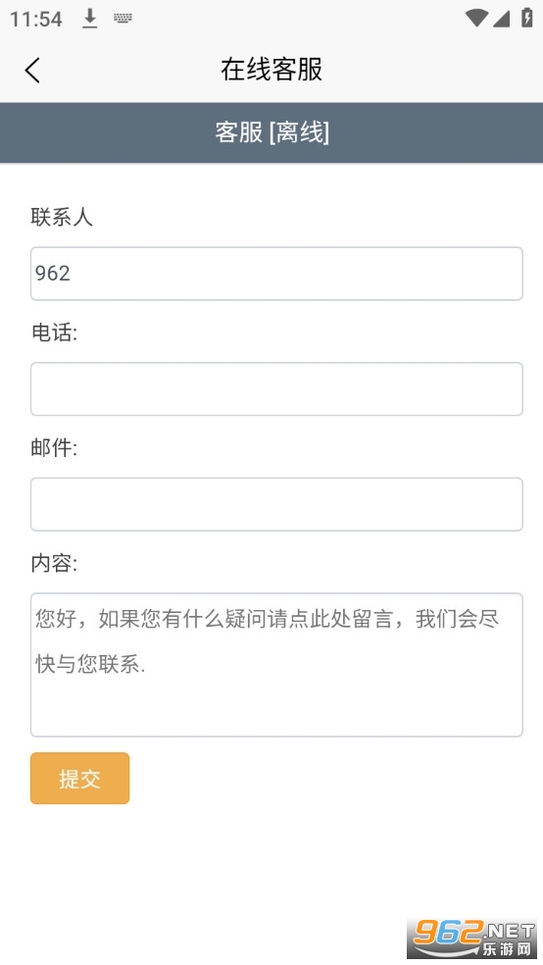Tap the 11:54 clock in status bar
Image resolution: width=543 pixels, height=965 pixels.
[35, 19]
